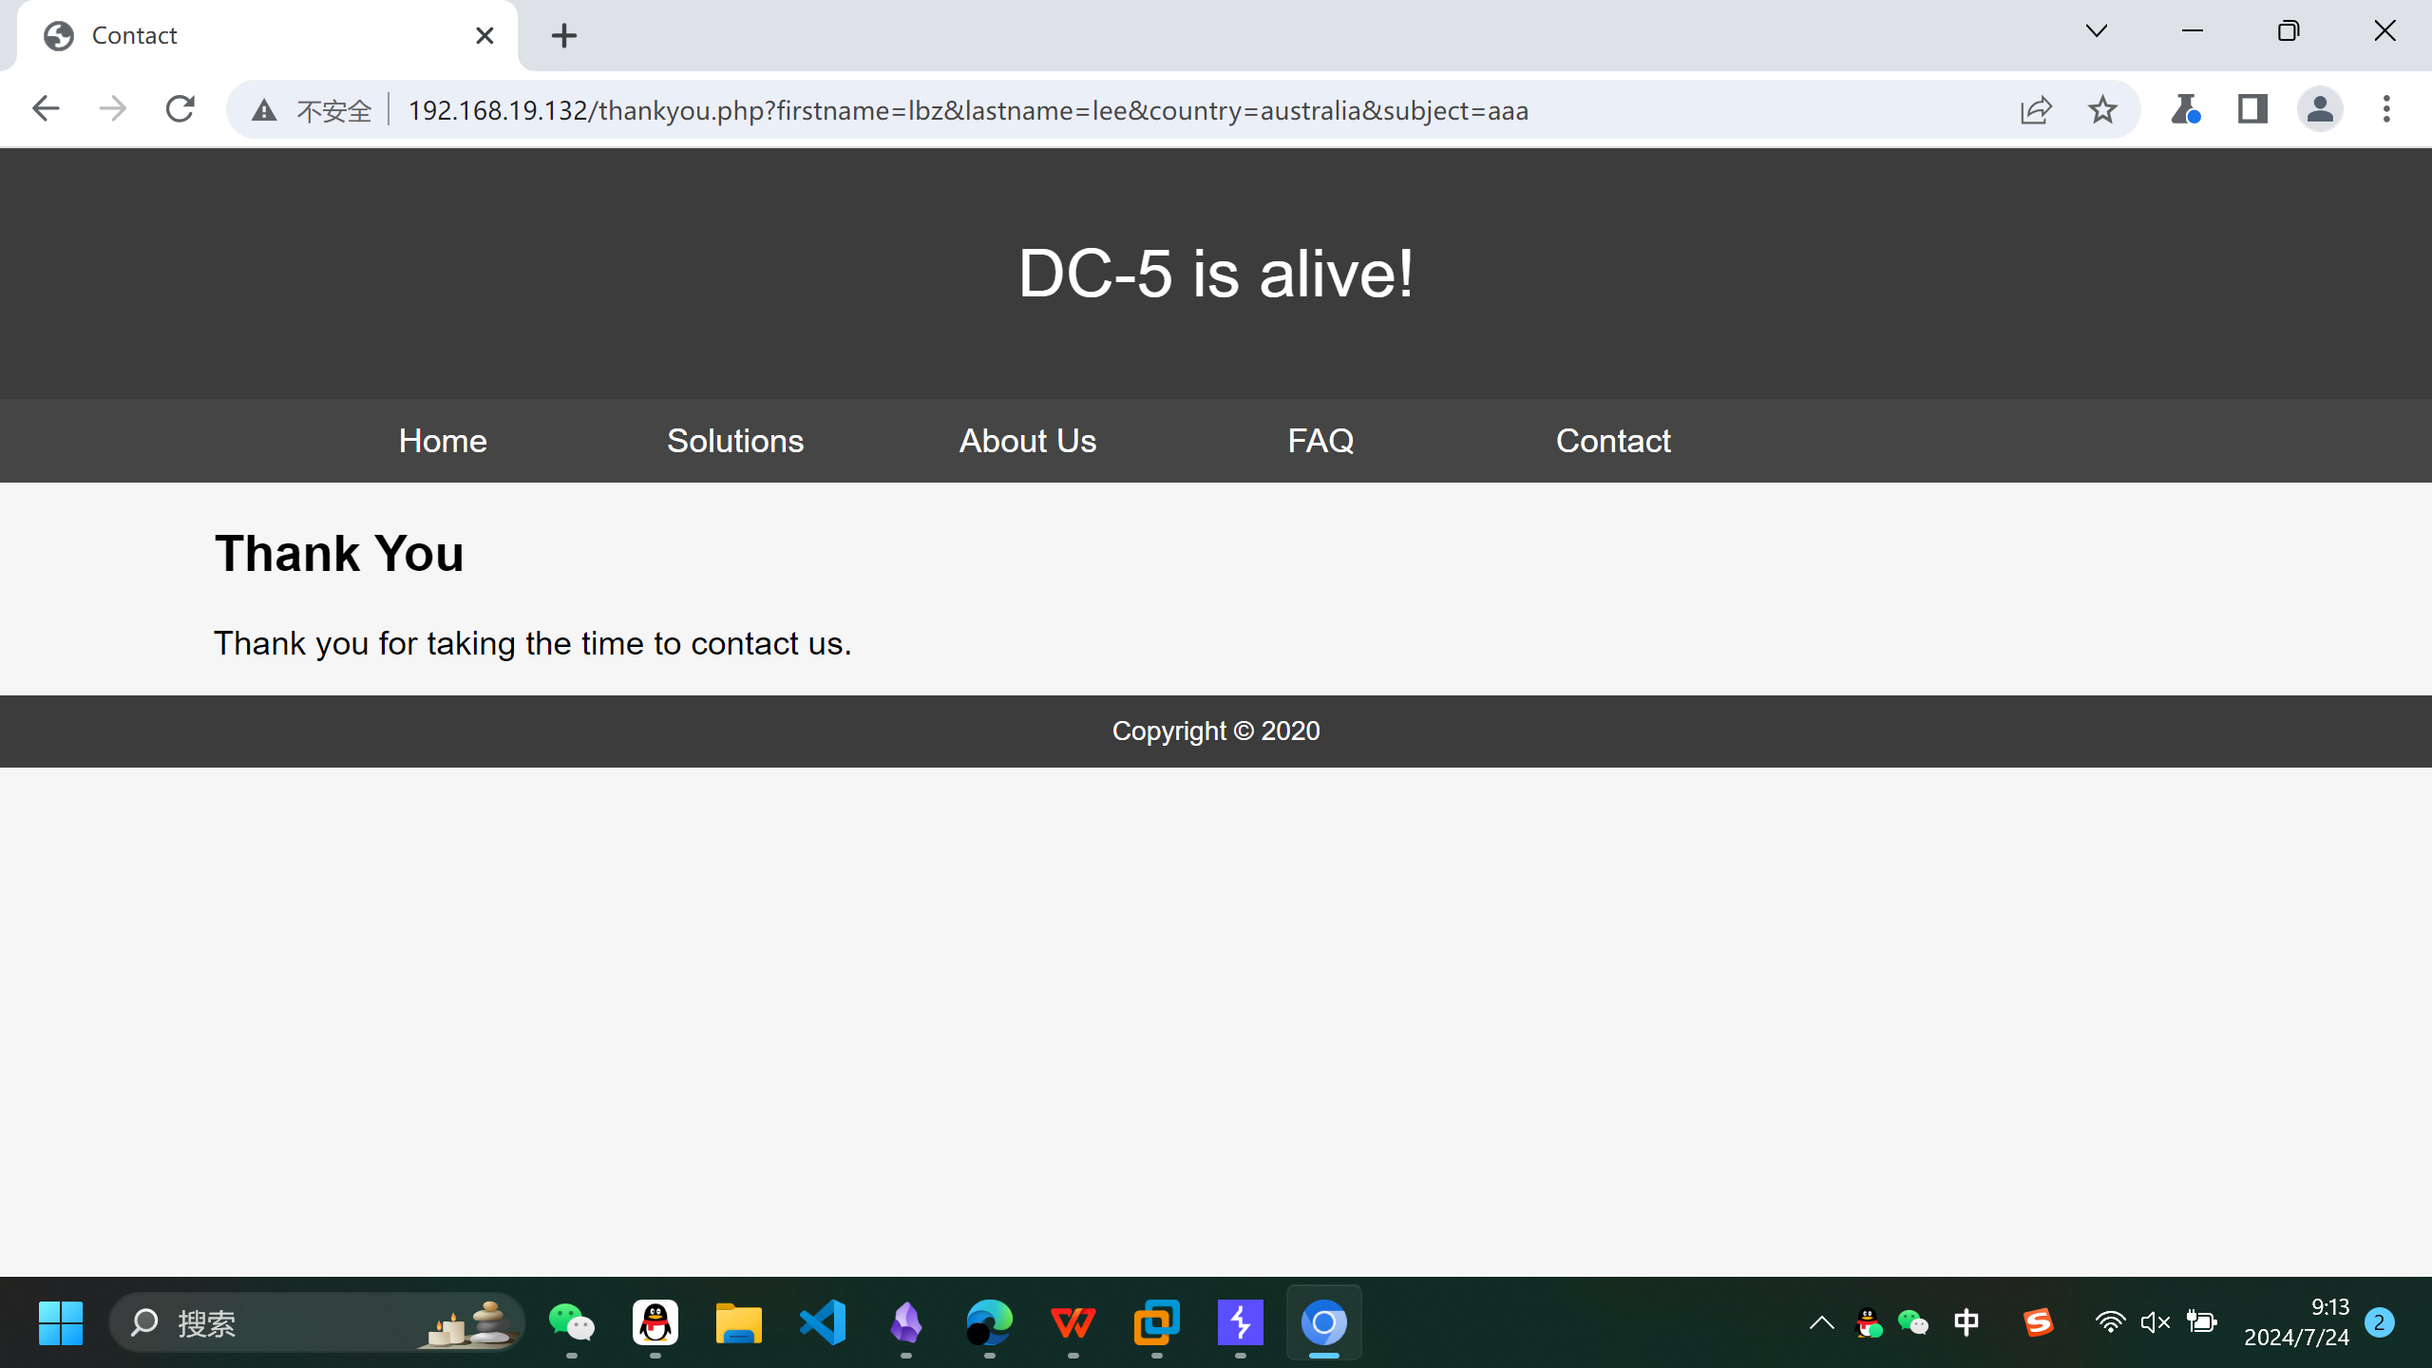Show hidden system tray icons

(x=1821, y=1322)
